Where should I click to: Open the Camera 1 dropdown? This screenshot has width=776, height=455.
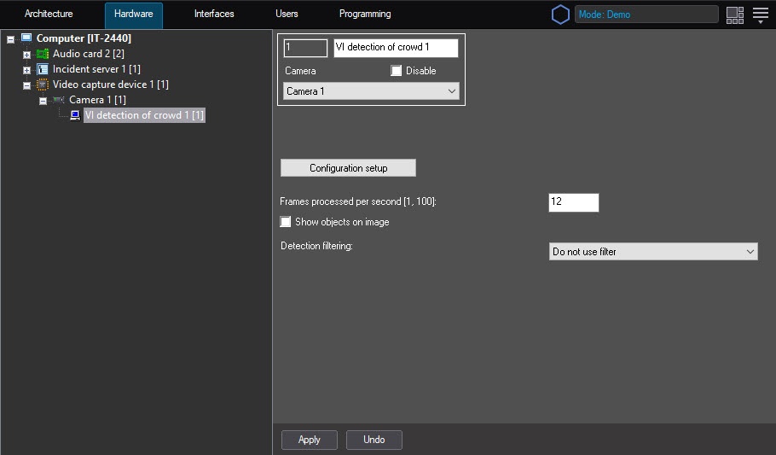[x=371, y=91]
